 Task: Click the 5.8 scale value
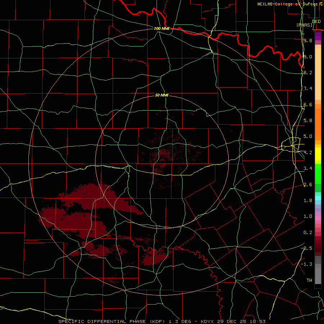coord(308,121)
